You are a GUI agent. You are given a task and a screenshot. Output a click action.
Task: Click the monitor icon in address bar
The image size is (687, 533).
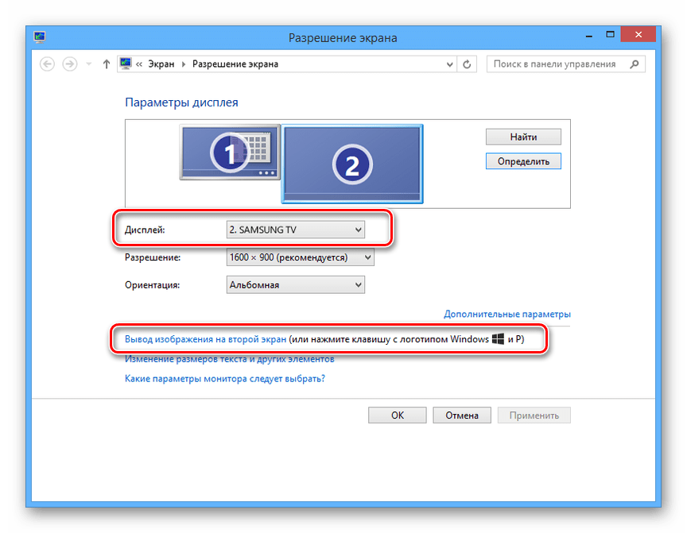[126, 64]
